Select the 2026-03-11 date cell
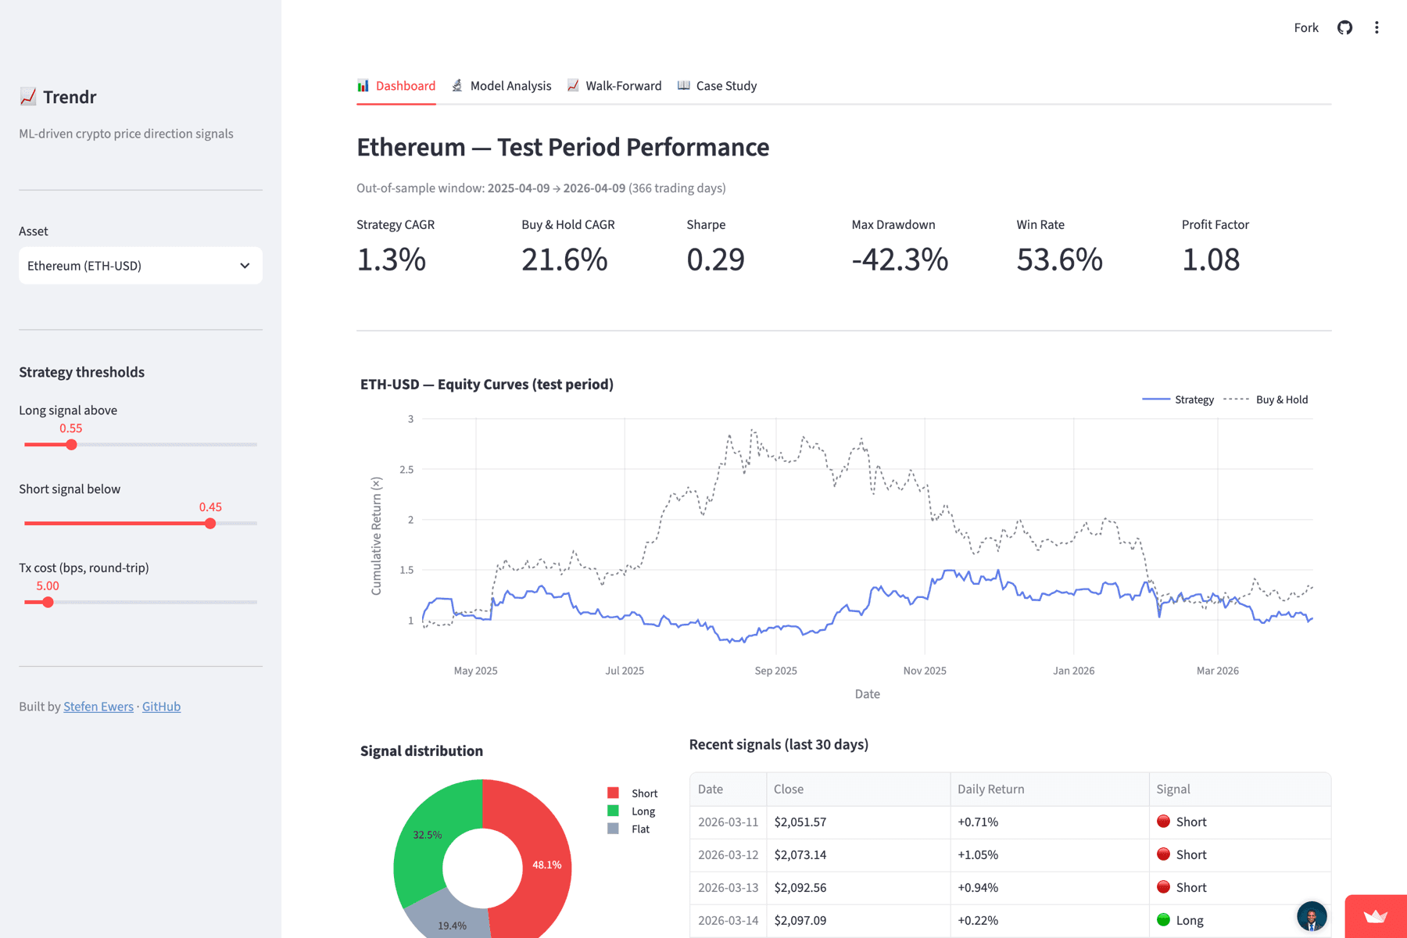This screenshot has width=1407, height=938. coord(729,822)
